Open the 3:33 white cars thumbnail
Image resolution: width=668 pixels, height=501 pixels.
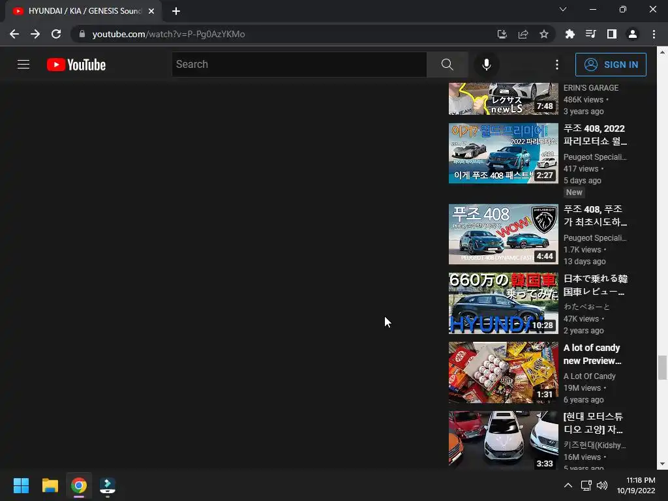(x=503, y=440)
